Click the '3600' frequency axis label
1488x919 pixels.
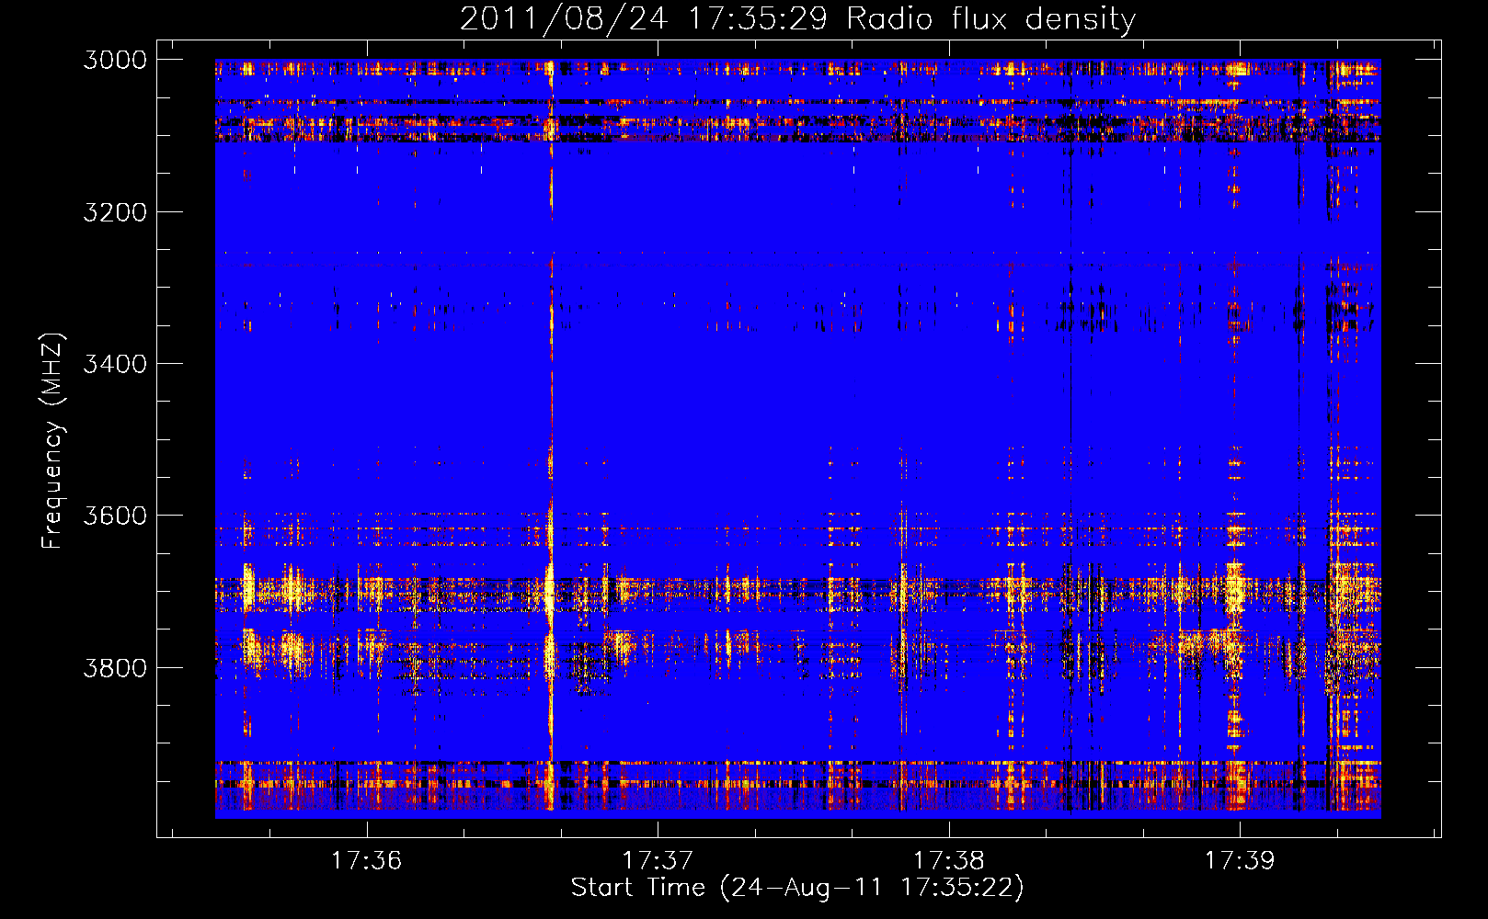pos(115,516)
